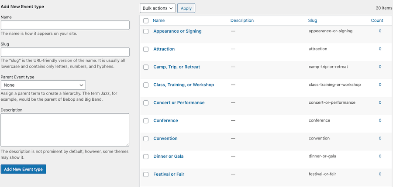Check the Conference row checkbox
Image resolution: width=393 pixels, height=187 pixels.
click(146, 121)
